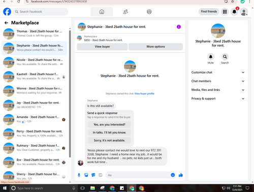Click the taskbar volume icon
The width and height of the screenshot is (254, 192).
229,188
